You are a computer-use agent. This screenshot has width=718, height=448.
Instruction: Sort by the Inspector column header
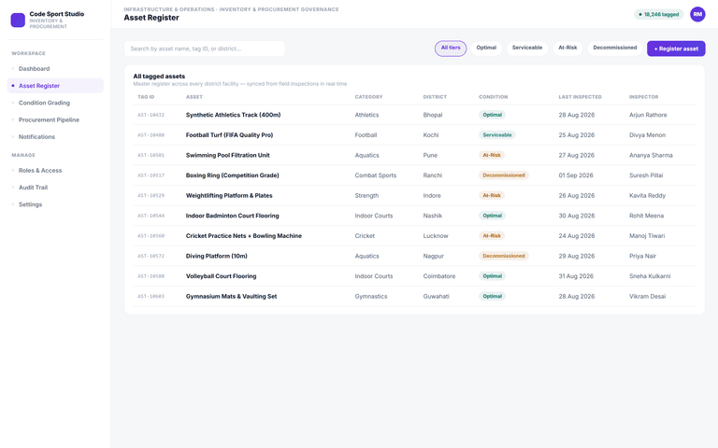(644, 97)
